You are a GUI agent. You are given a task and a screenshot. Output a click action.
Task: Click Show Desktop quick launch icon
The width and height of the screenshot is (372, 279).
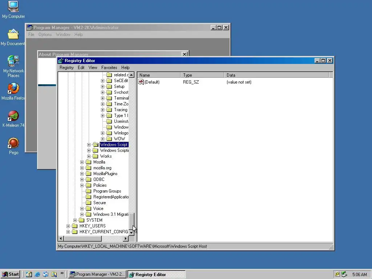click(29, 275)
